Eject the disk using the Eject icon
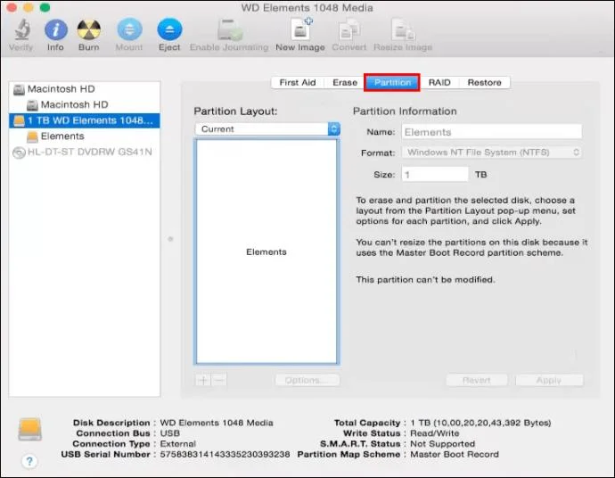This screenshot has width=615, height=478. tap(169, 29)
